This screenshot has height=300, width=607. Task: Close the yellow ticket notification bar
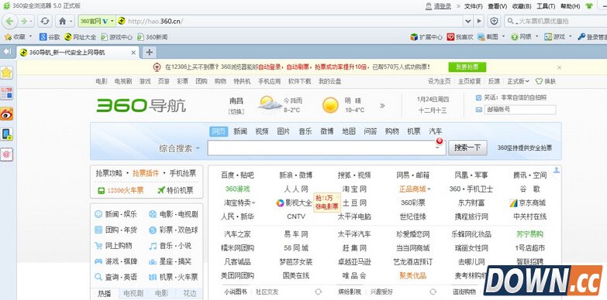coord(559,67)
